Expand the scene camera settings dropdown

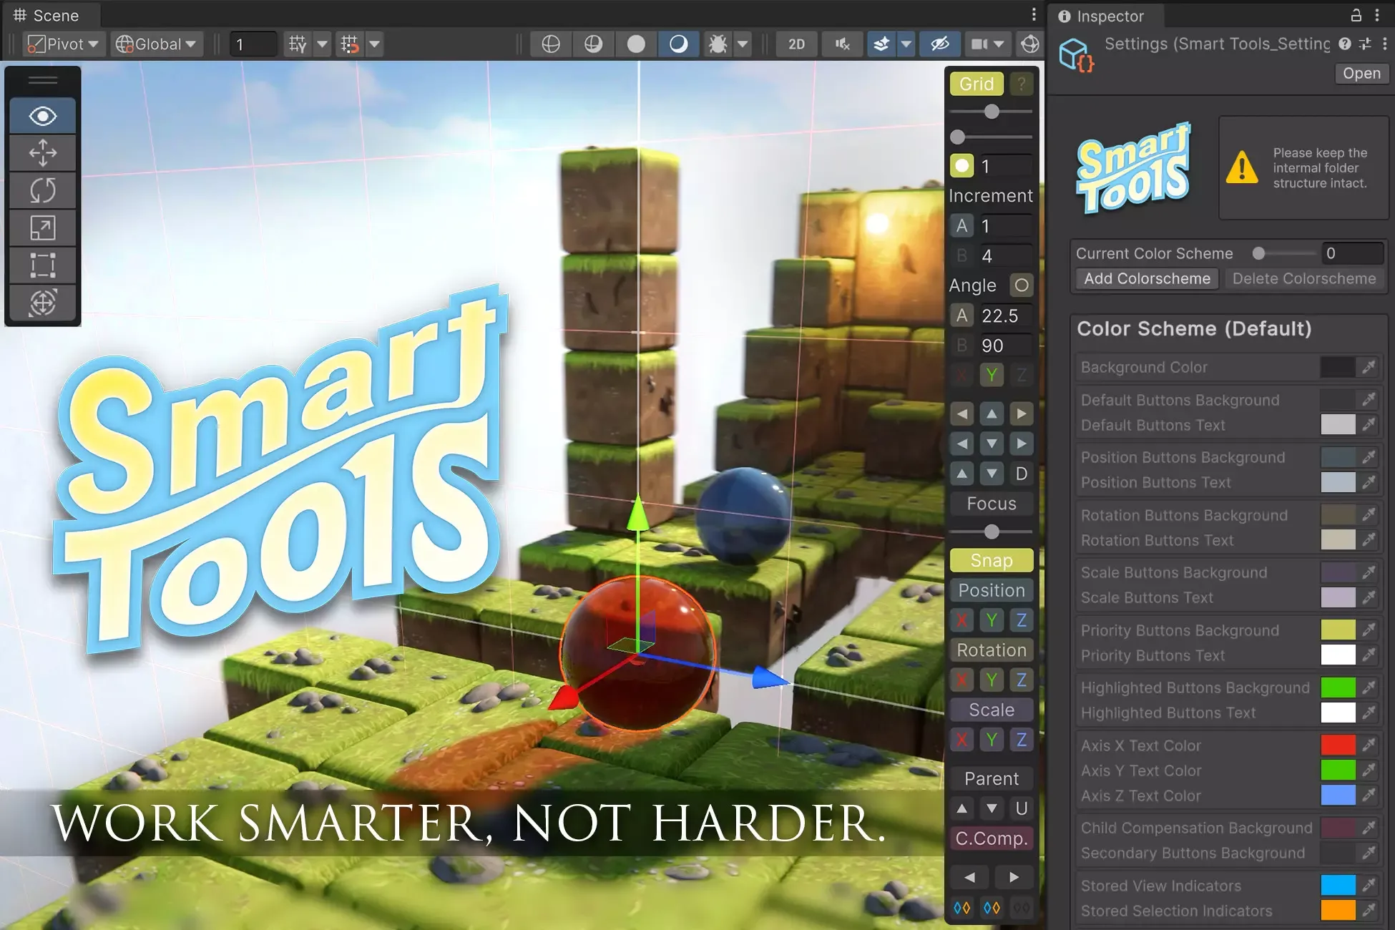(x=999, y=44)
